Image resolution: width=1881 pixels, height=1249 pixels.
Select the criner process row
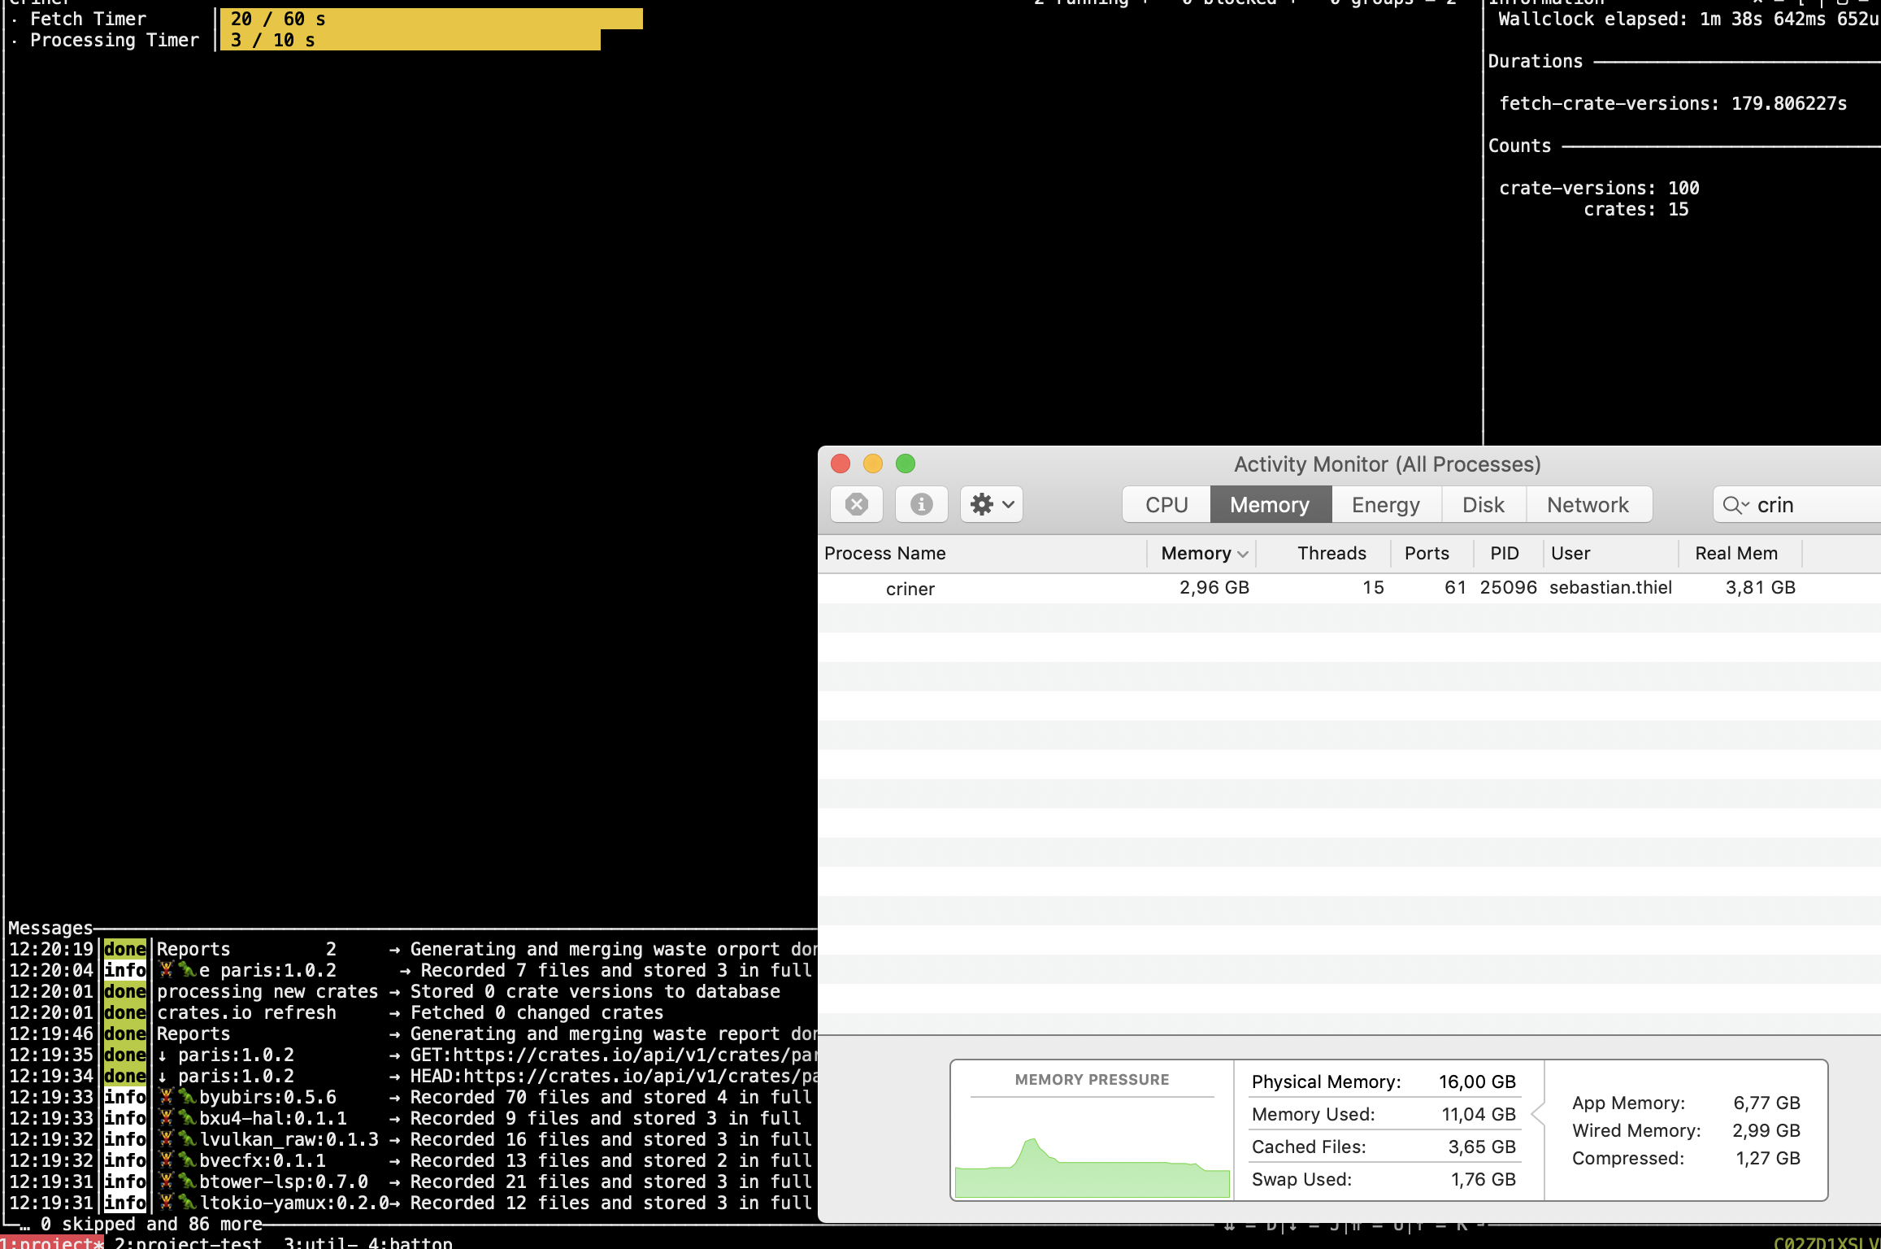(910, 587)
